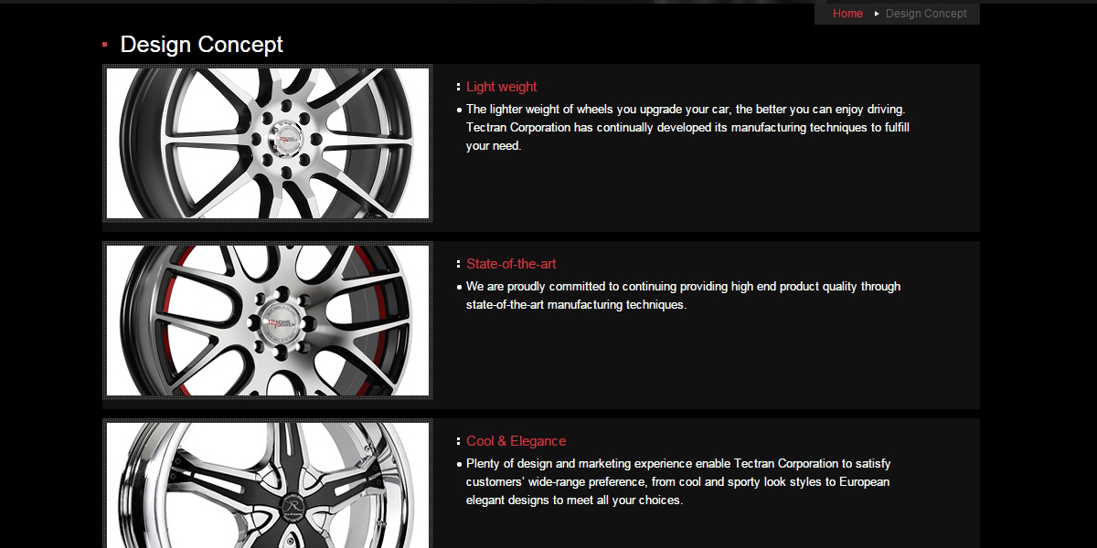Screen dimensions: 1097x548
Task: Click the Light weight heading
Action: click(x=502, y=87)
